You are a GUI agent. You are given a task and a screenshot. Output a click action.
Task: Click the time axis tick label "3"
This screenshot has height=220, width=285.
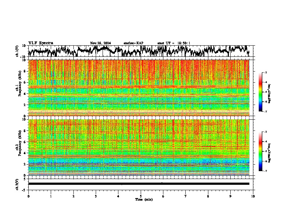pyautogui.click(x=96, y=196)
